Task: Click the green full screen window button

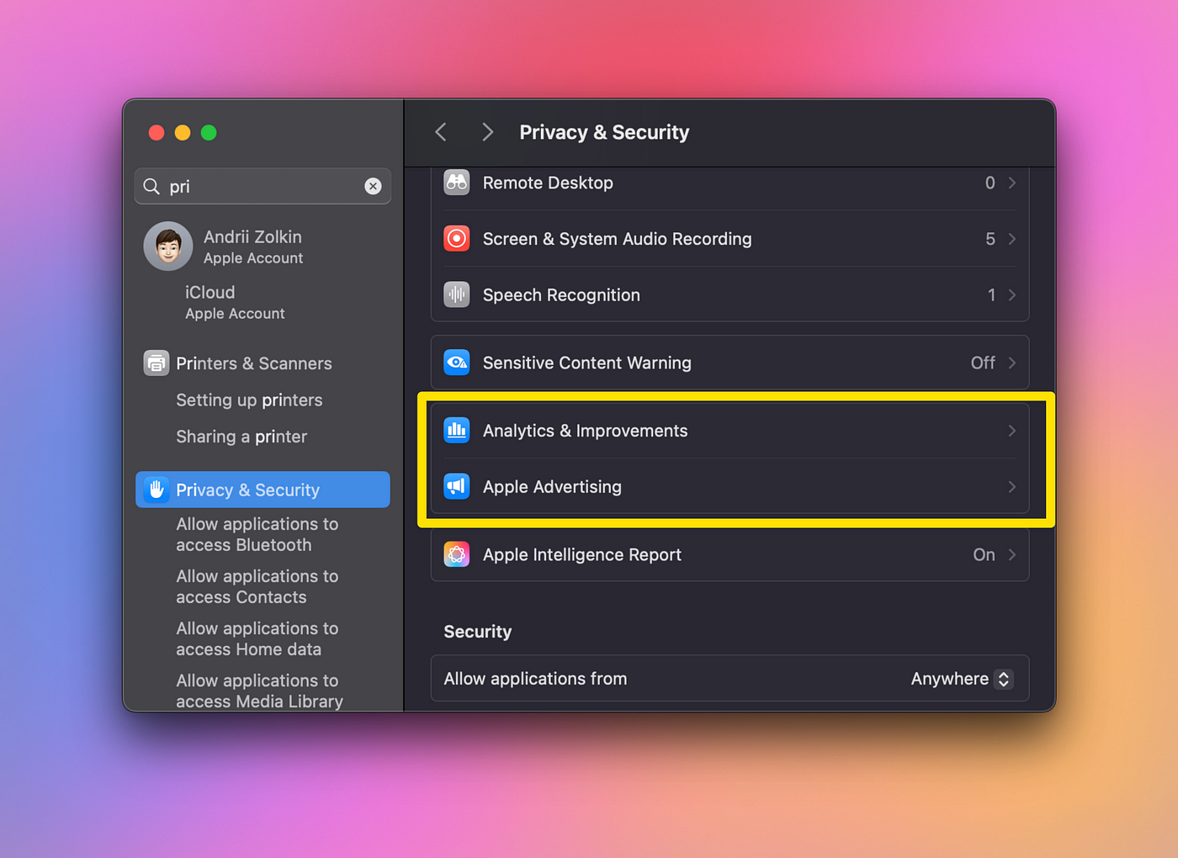Action: tap(209, 132)
